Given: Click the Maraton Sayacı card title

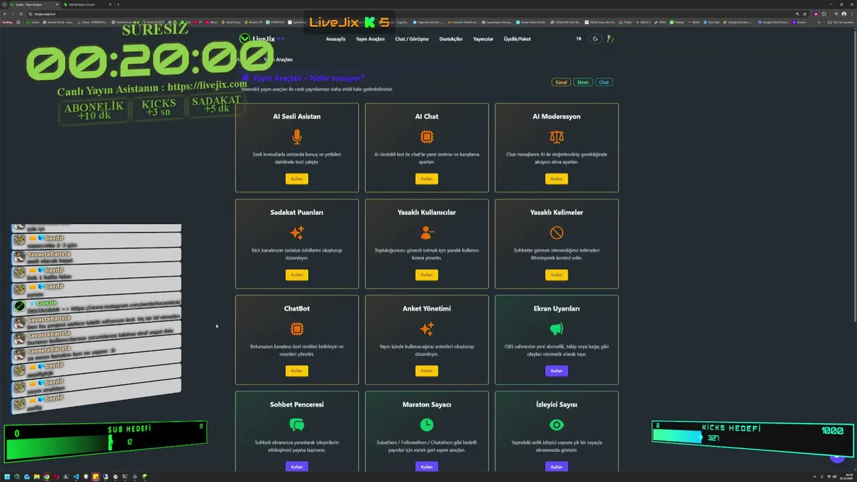Looking at the screenshot, I should [426, 404].
